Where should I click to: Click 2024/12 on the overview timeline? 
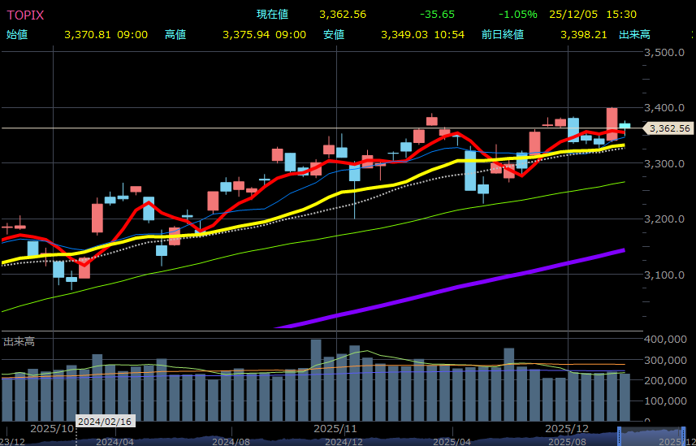(x=344, y=441)
